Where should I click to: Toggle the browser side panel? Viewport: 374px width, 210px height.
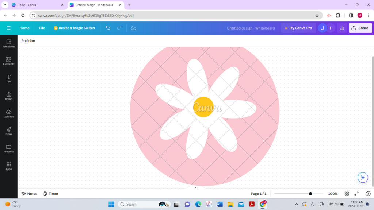coord(351,15)
